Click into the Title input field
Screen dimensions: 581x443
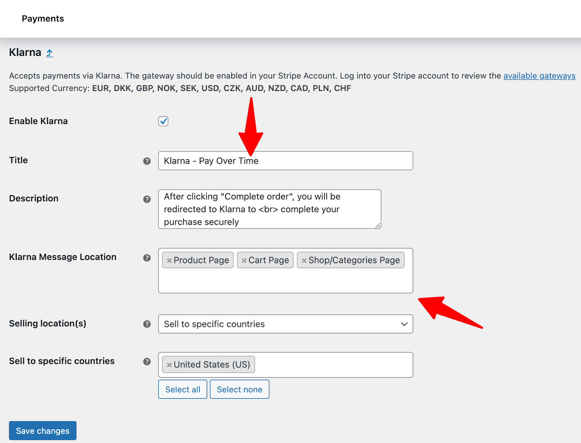(285, 161)
